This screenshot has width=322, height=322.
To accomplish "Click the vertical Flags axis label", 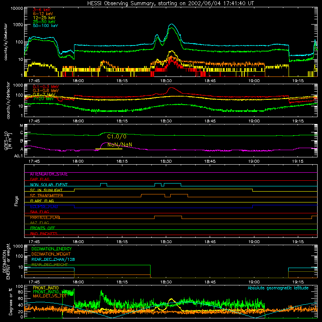I will [x=17, y=201].
